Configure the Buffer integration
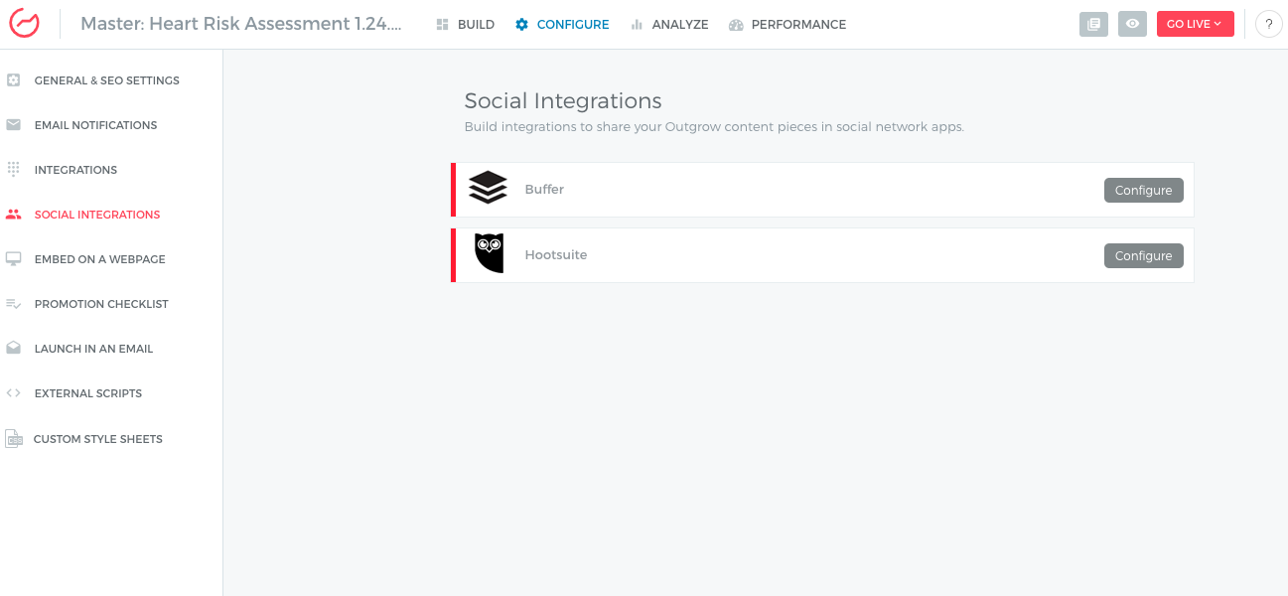Screen dimensions: 1288x596 pyautogui.click(x=1144, y=190)
